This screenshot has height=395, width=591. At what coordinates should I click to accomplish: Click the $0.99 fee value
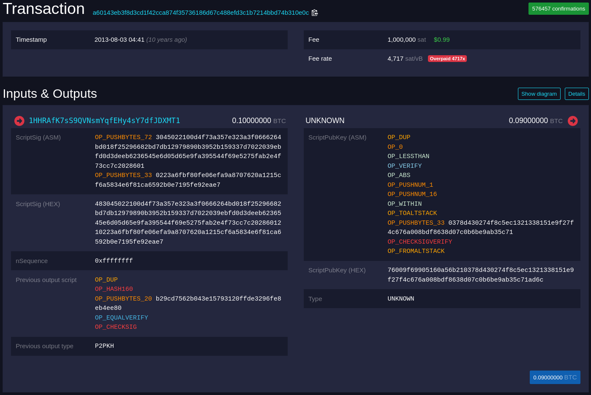click(x=441, y=40)
